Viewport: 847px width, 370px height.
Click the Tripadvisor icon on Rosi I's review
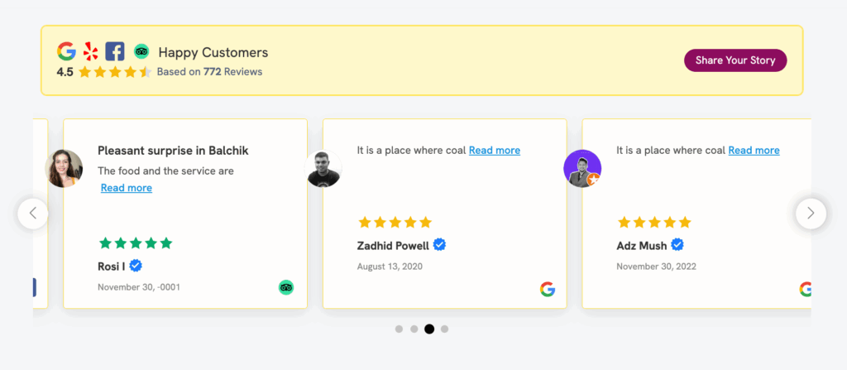click(x=286, y=287)
